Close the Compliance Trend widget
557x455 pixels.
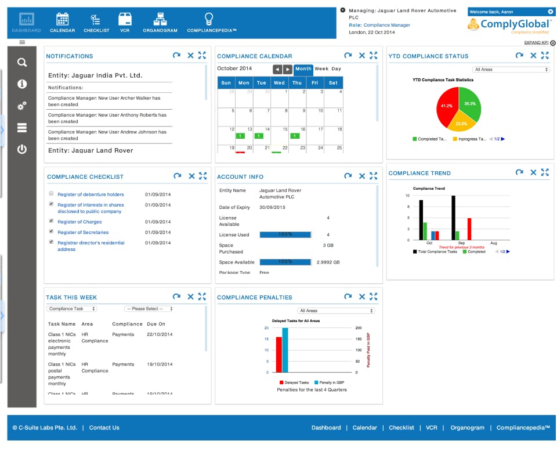click(533, 172)
